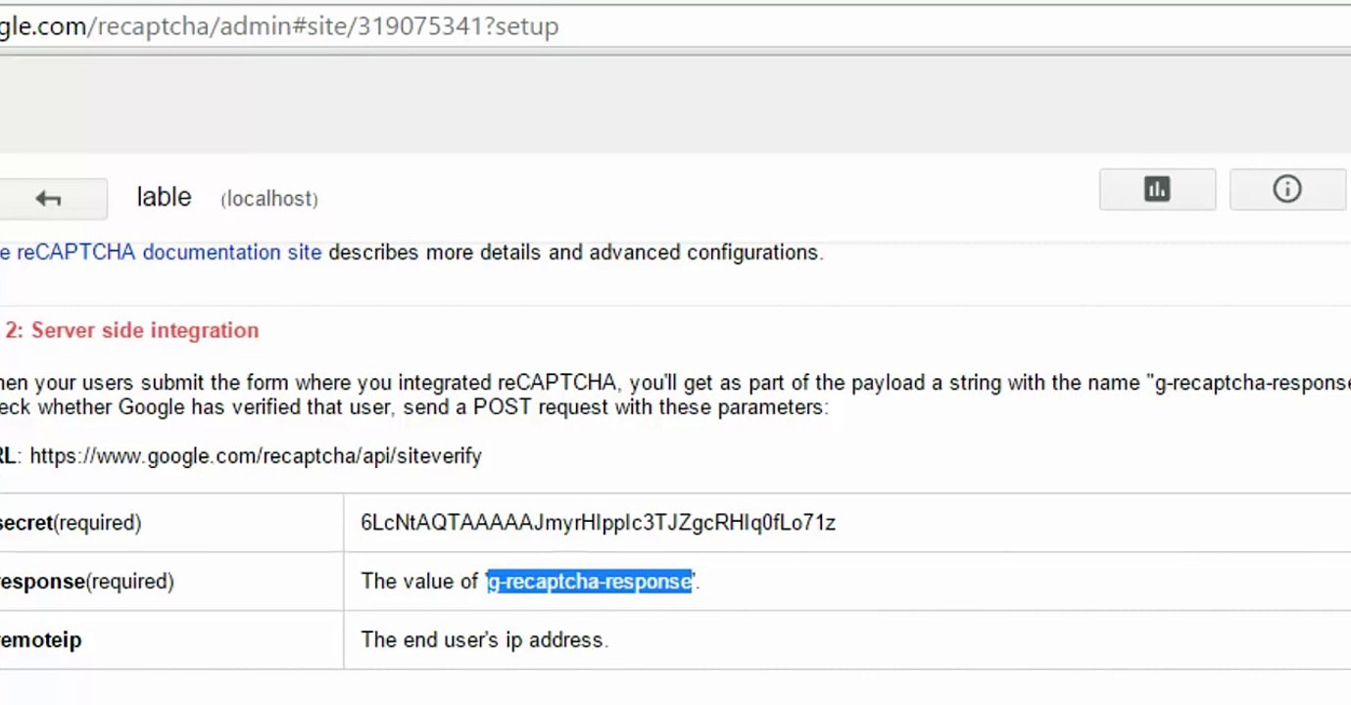Open the statistics bar chart icon
The width and height of the screenshot is (1351, 705).
1157,189
